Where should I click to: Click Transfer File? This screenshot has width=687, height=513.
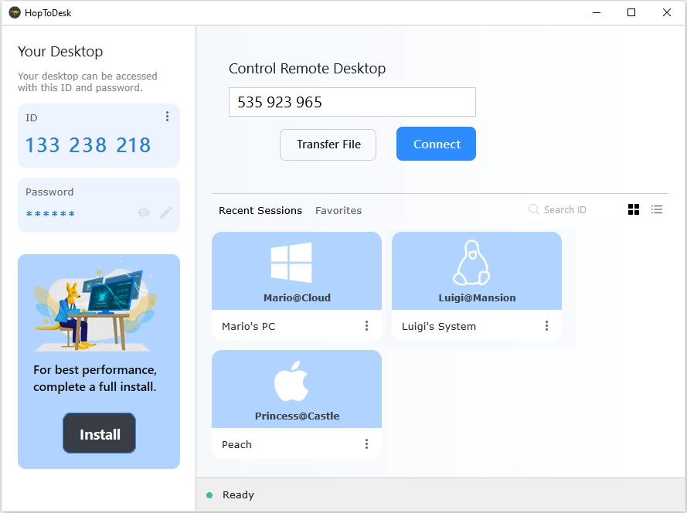[x=328, y=144]
